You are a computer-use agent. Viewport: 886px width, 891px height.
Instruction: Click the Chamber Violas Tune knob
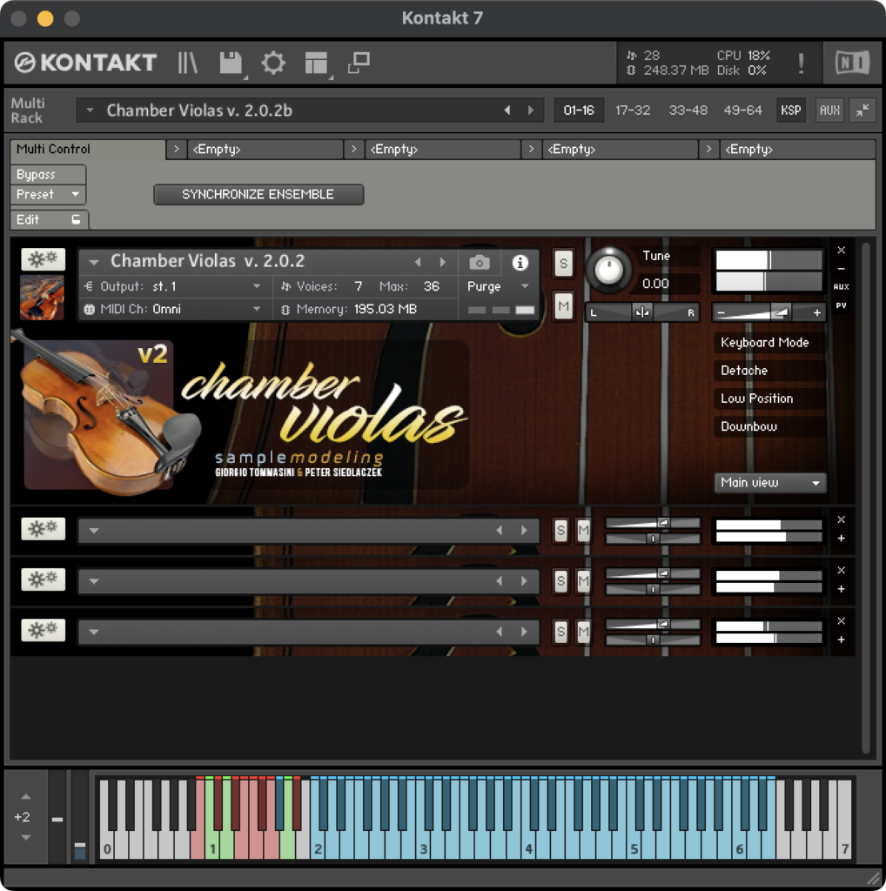608,270
